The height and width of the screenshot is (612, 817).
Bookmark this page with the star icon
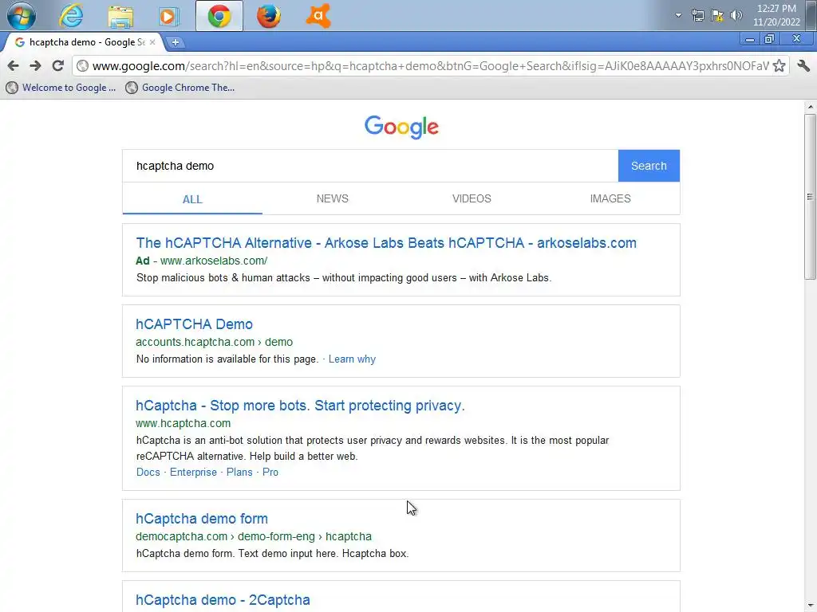(779, 65)
